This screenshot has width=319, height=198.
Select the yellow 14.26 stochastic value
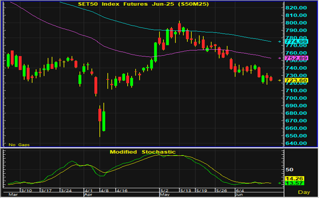(x=295, y=179)
